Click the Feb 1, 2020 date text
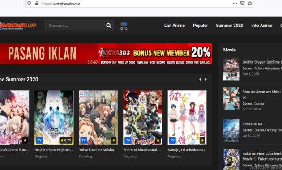Viewport: 282px width, 170px height. point(251,74)
